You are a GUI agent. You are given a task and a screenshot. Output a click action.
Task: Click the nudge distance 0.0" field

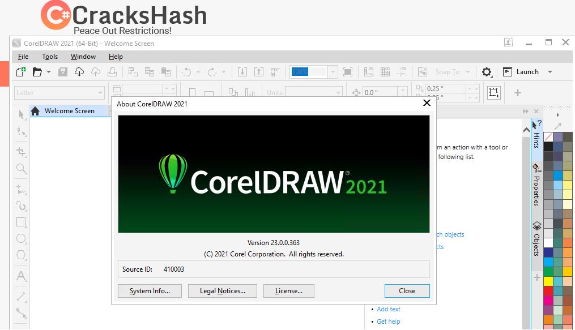pos(380,93)
